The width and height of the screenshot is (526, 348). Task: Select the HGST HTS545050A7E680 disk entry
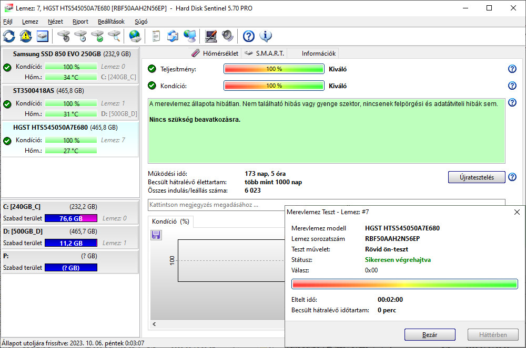(70, 139)
